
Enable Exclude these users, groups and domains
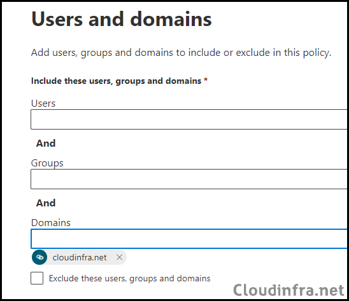[37, 278]
